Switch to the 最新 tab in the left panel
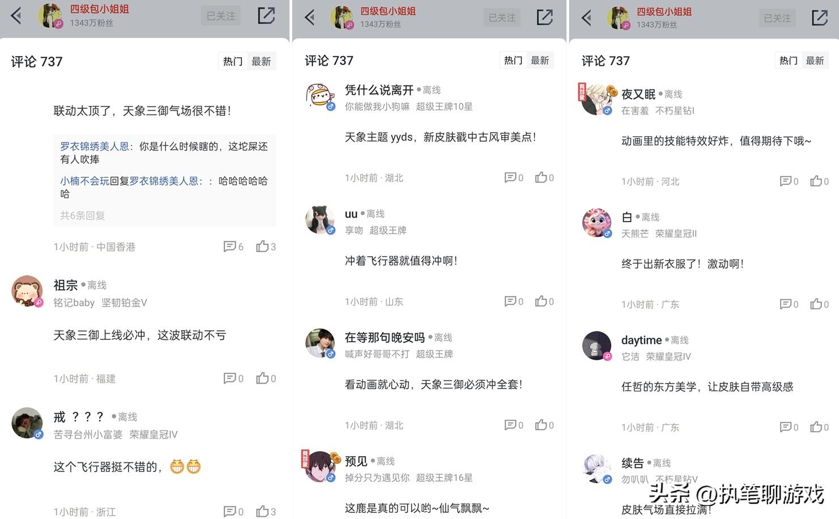This screenshot has width=839, height=519. [261, 61]
